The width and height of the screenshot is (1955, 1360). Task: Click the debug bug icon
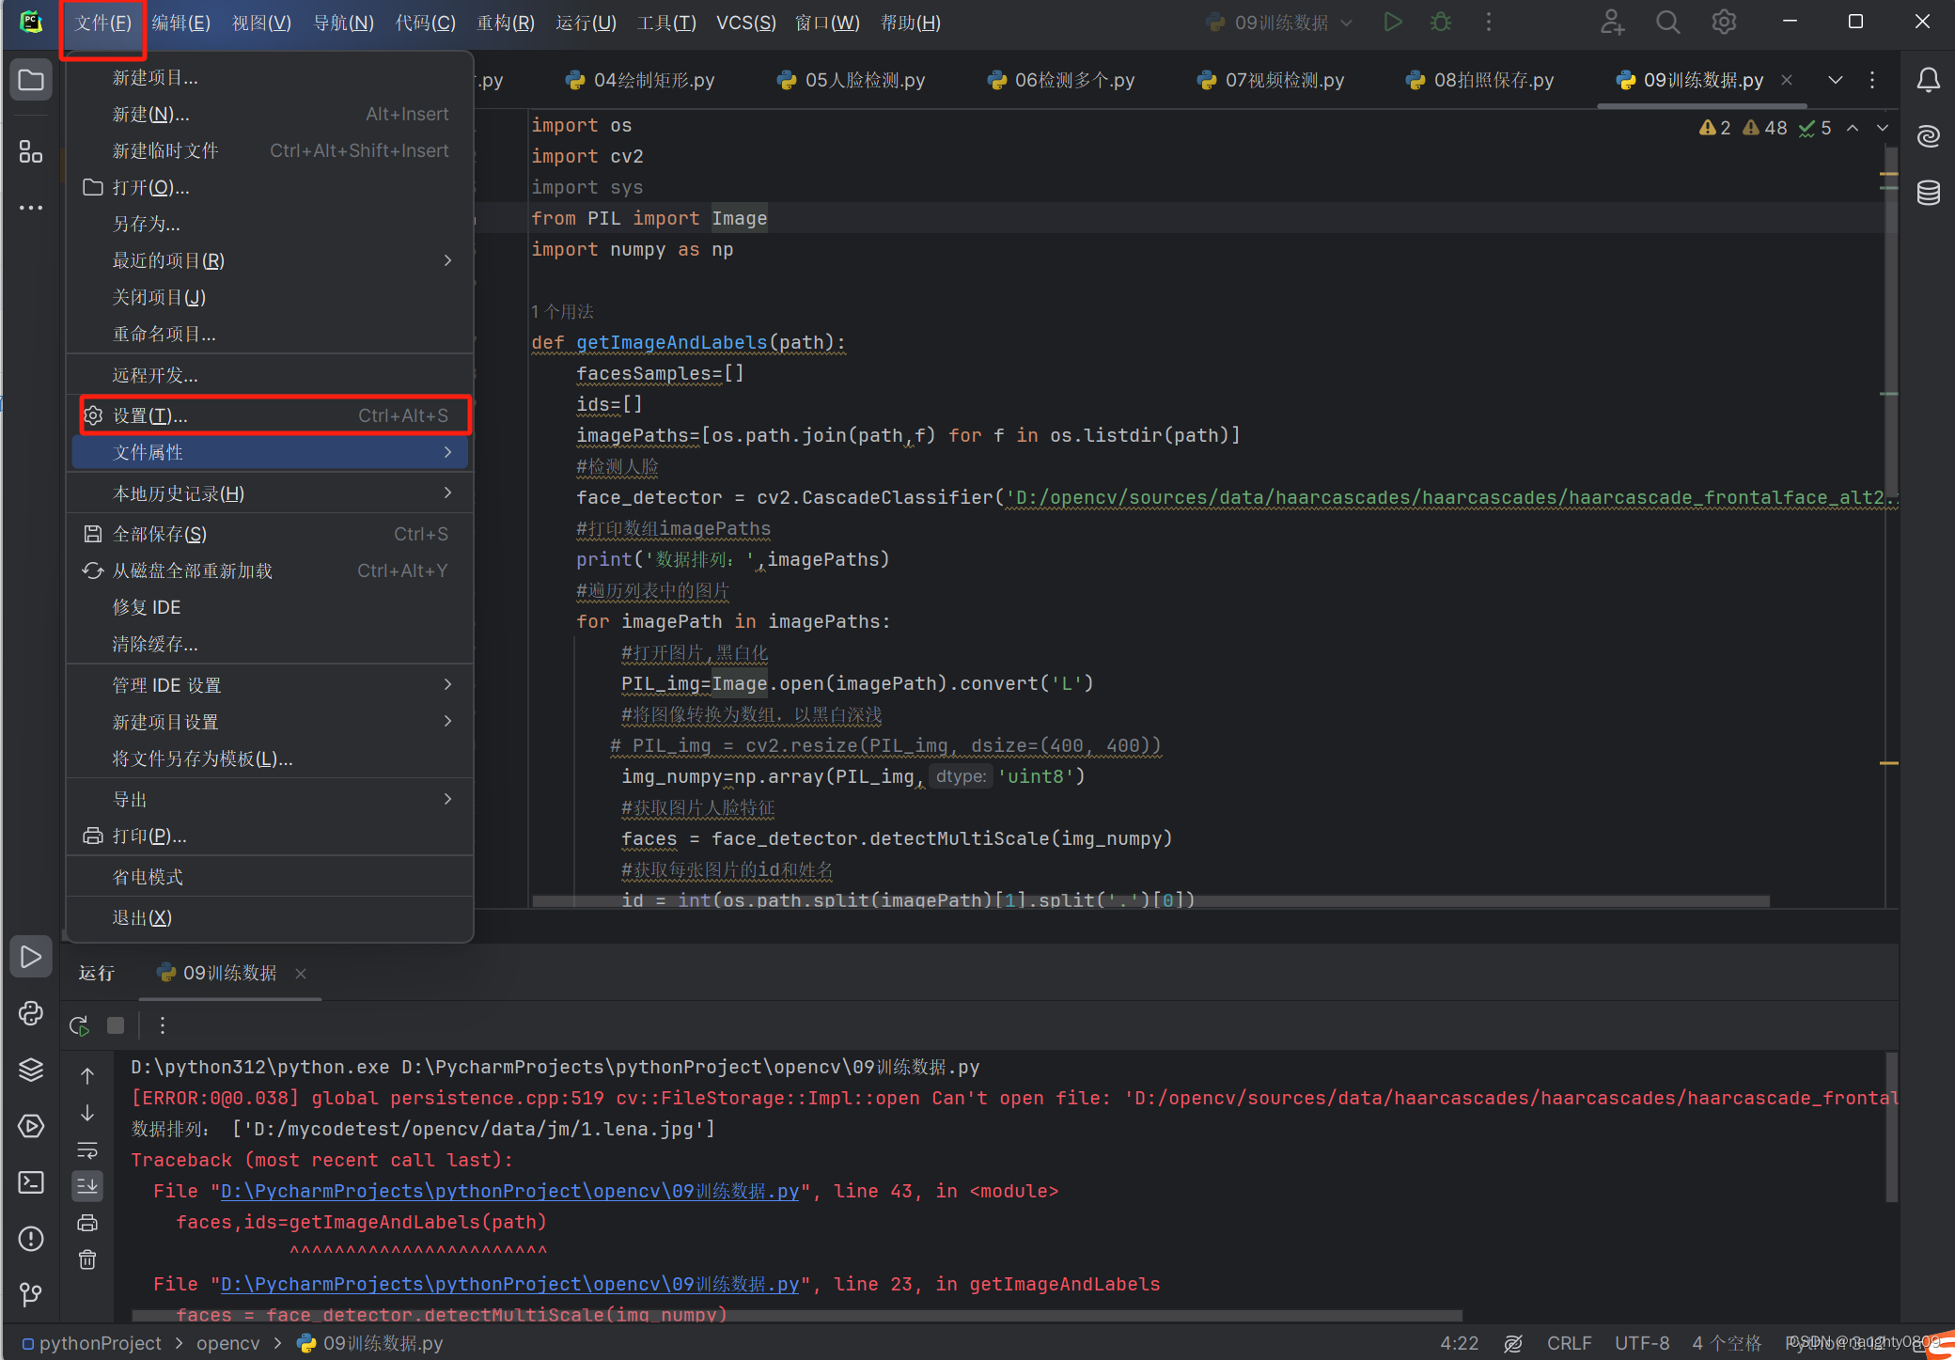tap(1441, 22)
